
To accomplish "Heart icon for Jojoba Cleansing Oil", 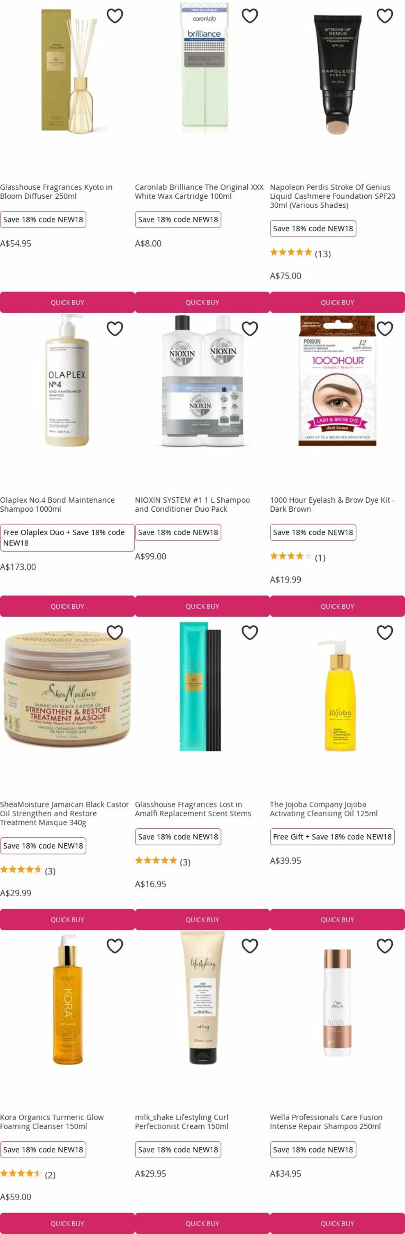I will 384,632.
